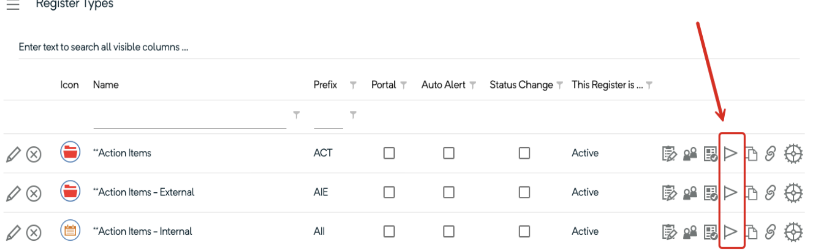Click the hamburger menu icon
This screenshot has height=250, width=825.
pos(13,6)
